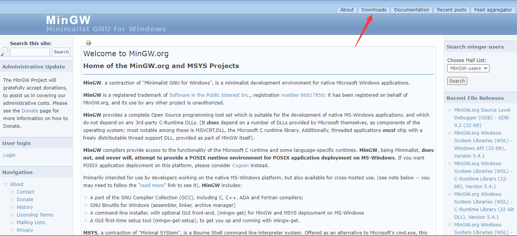The width and height of the screenshot is (517, 236).
Task: Focus the Search this site input field
Action: click(30, 52)
